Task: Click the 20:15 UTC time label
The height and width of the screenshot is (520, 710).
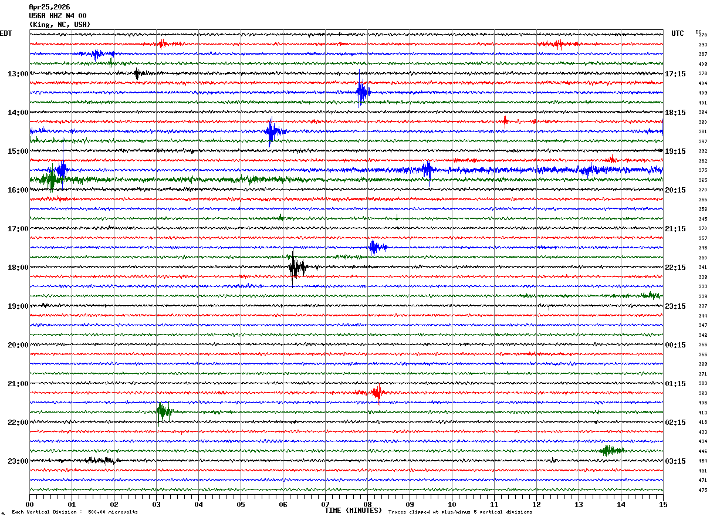Action: click(x=675, y=190)
